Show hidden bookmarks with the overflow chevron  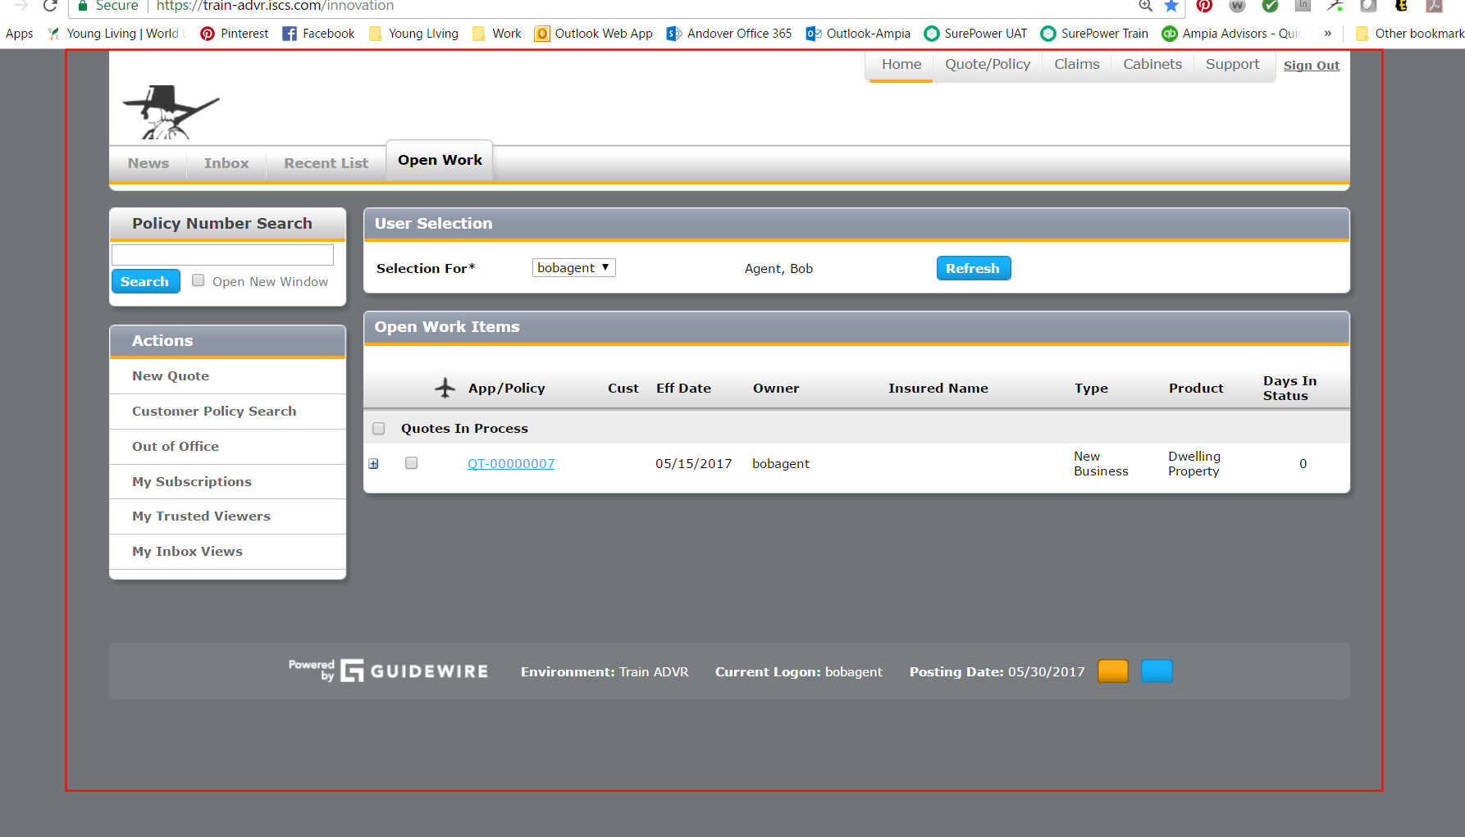pos(1327,34)
